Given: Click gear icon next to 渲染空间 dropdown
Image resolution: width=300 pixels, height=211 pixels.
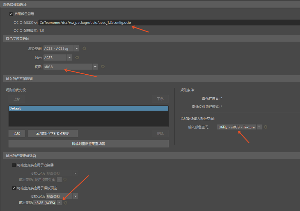Looking at the screenshot, I should pyautogui.click(x=84, y=48).
